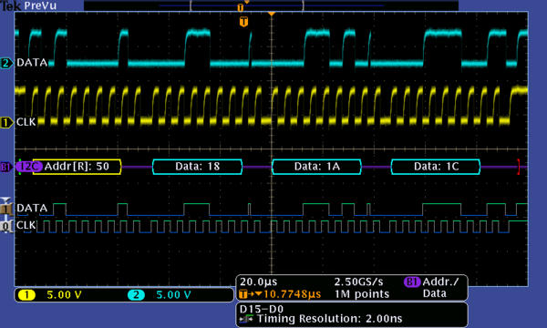Click the 10.7748µs trigger delay readout

[292, 294]
